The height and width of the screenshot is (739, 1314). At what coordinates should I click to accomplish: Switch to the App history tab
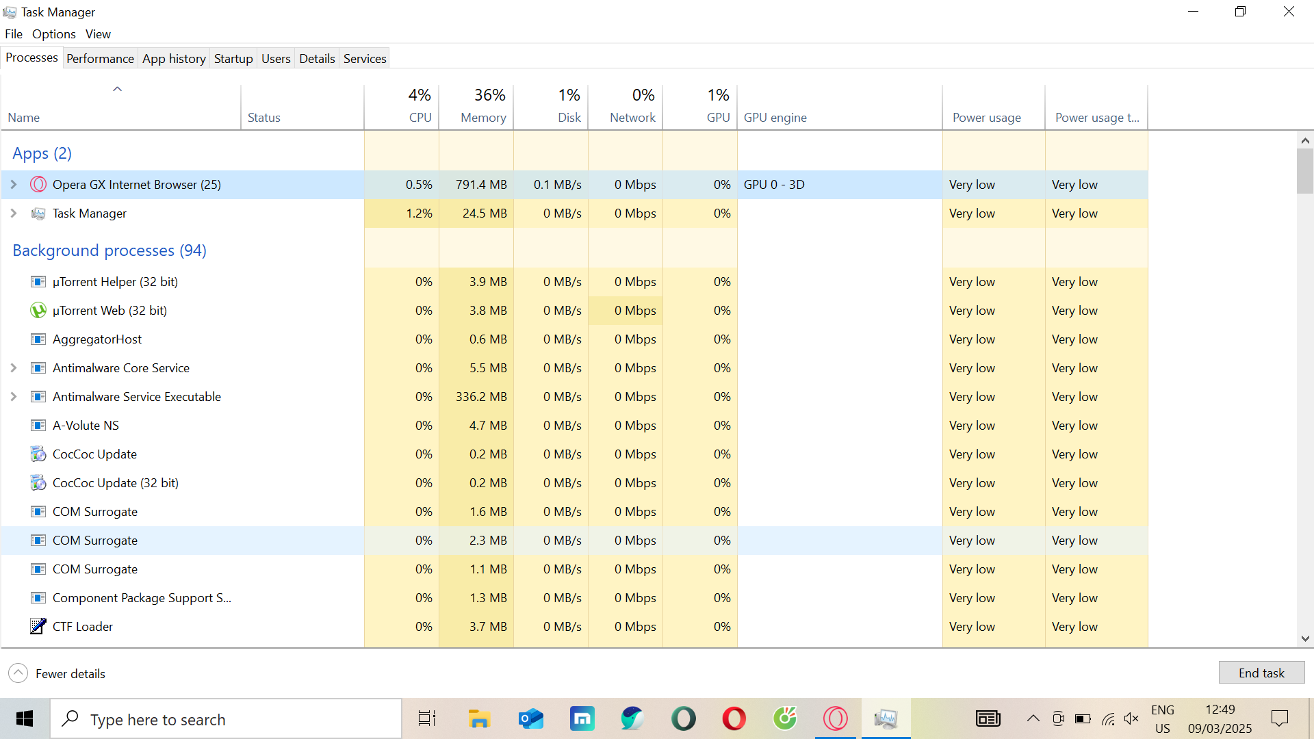point(174,59)
